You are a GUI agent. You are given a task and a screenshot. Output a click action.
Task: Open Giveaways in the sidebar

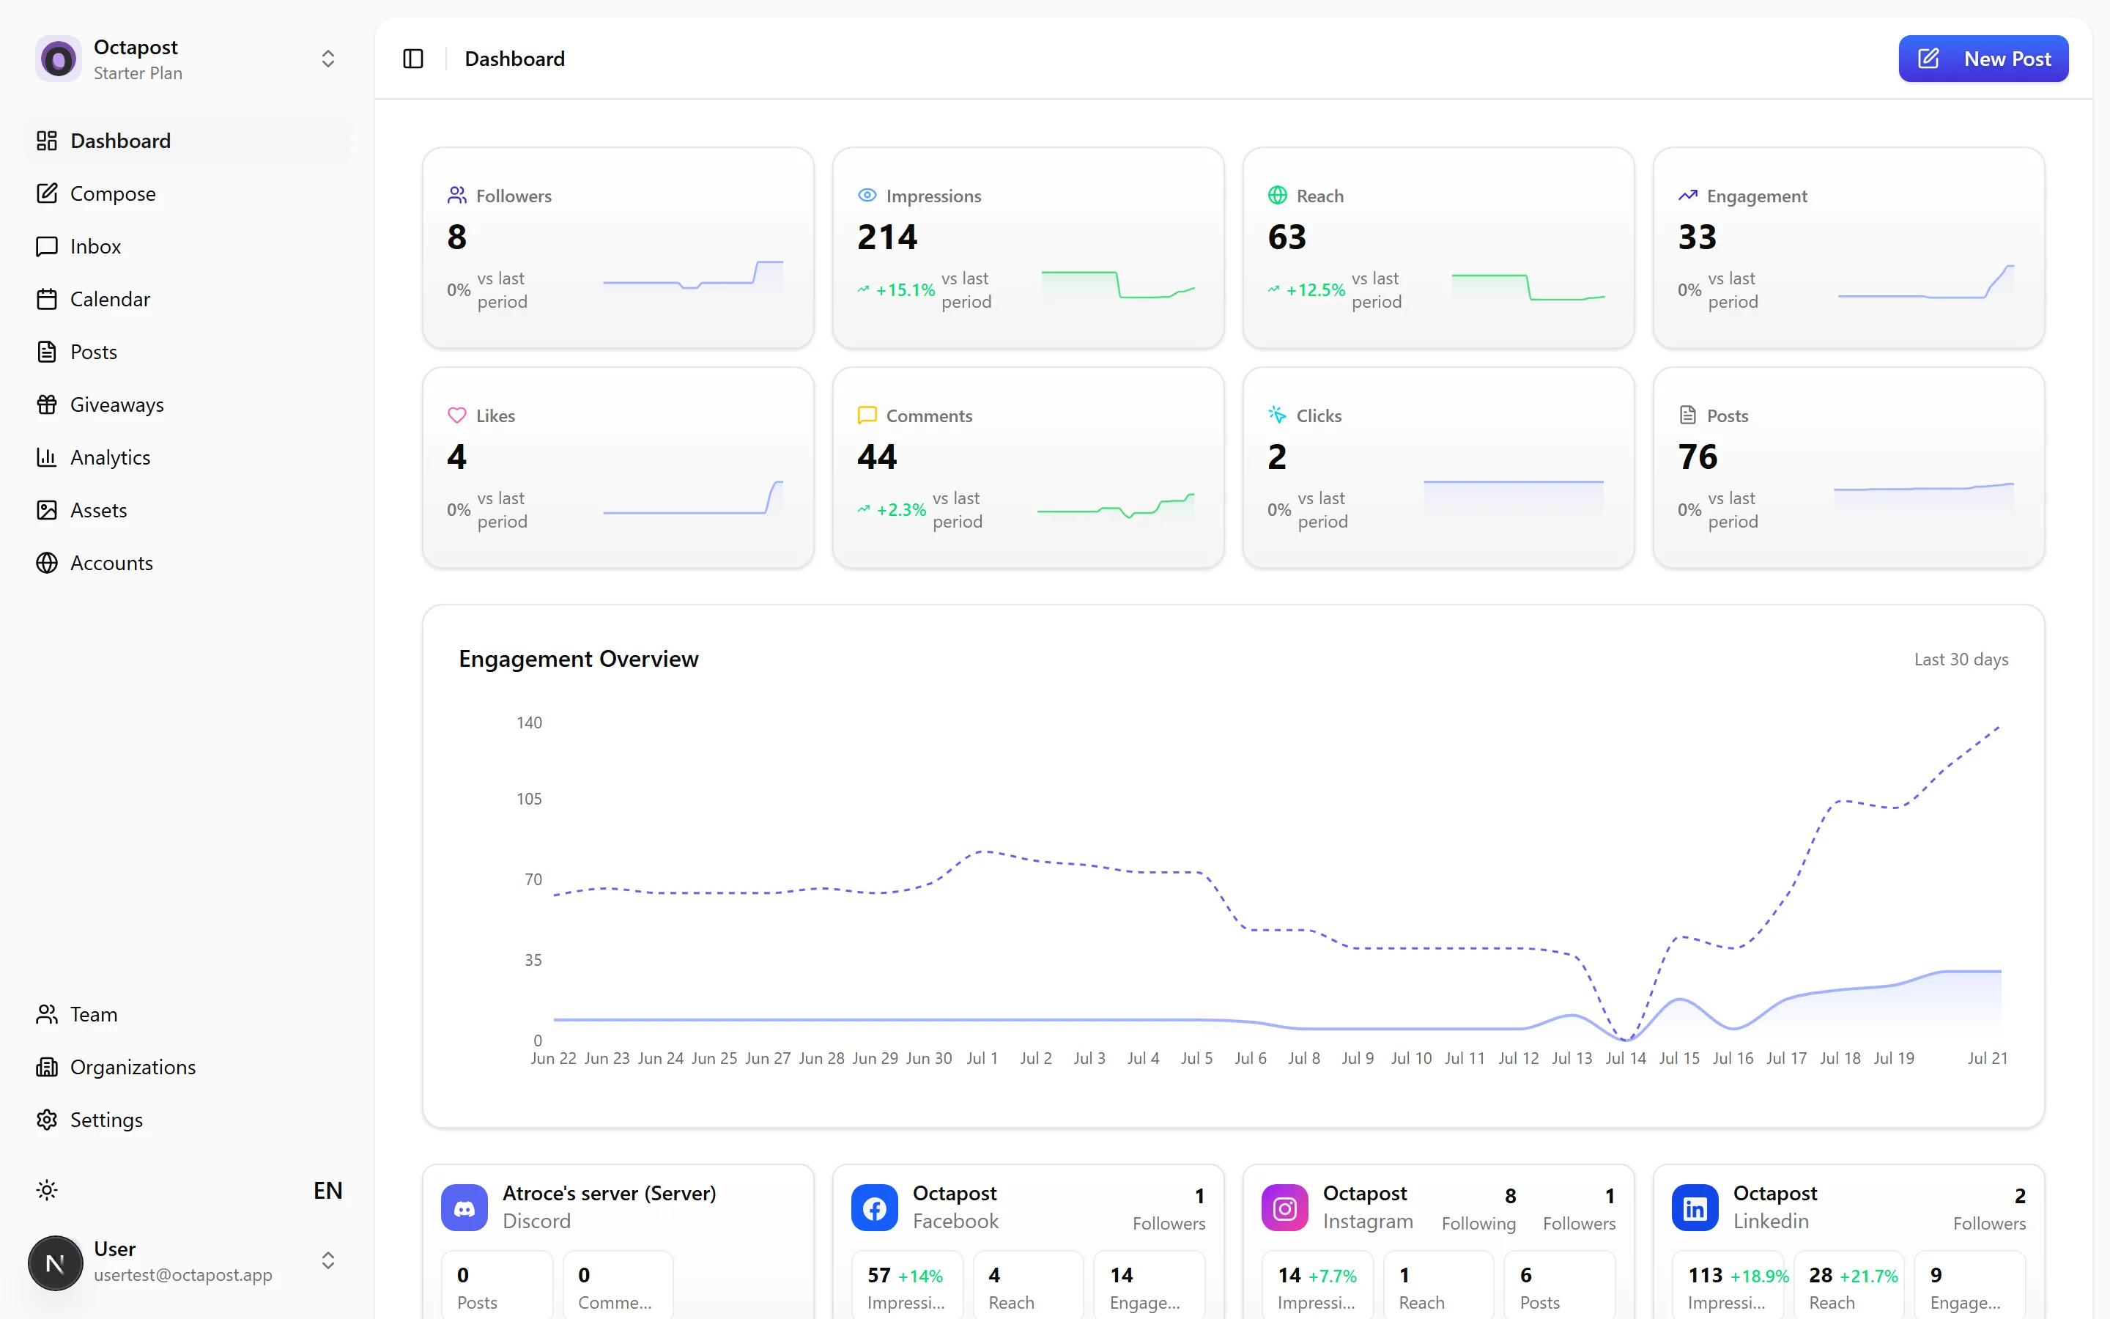click(188, 404)
